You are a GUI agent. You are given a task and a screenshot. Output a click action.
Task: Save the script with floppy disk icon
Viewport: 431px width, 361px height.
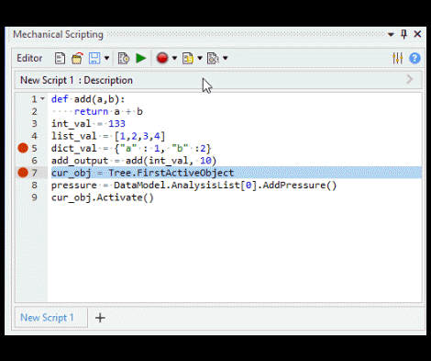pyautogui.click(x=94, y=58)
